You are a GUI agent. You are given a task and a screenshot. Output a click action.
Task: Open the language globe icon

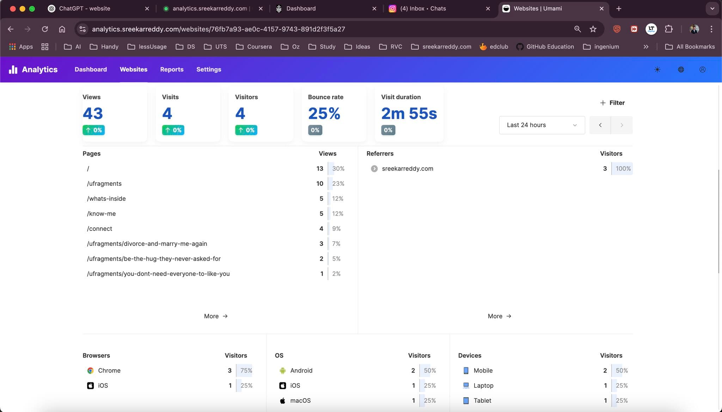pos(680,69)
